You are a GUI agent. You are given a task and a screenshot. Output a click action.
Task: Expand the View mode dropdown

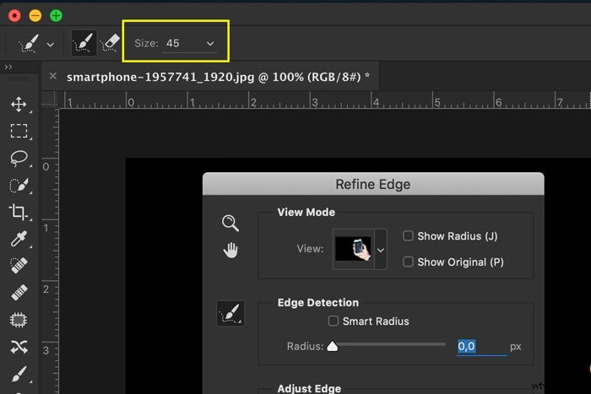(x=381, y=250)
